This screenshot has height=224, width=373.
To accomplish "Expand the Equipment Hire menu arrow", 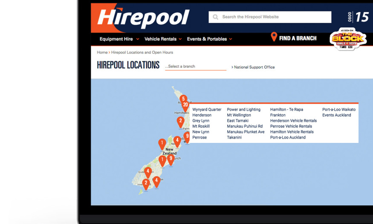I will pyautogui.click(x=138, y=39).
